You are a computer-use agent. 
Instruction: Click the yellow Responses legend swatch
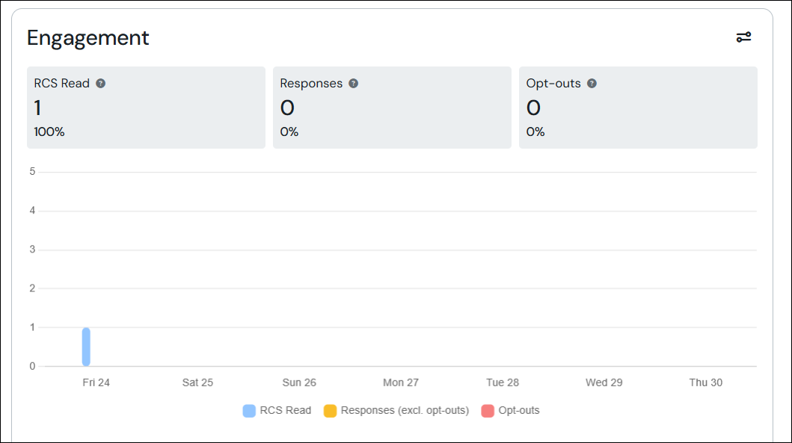click(331, 411)
